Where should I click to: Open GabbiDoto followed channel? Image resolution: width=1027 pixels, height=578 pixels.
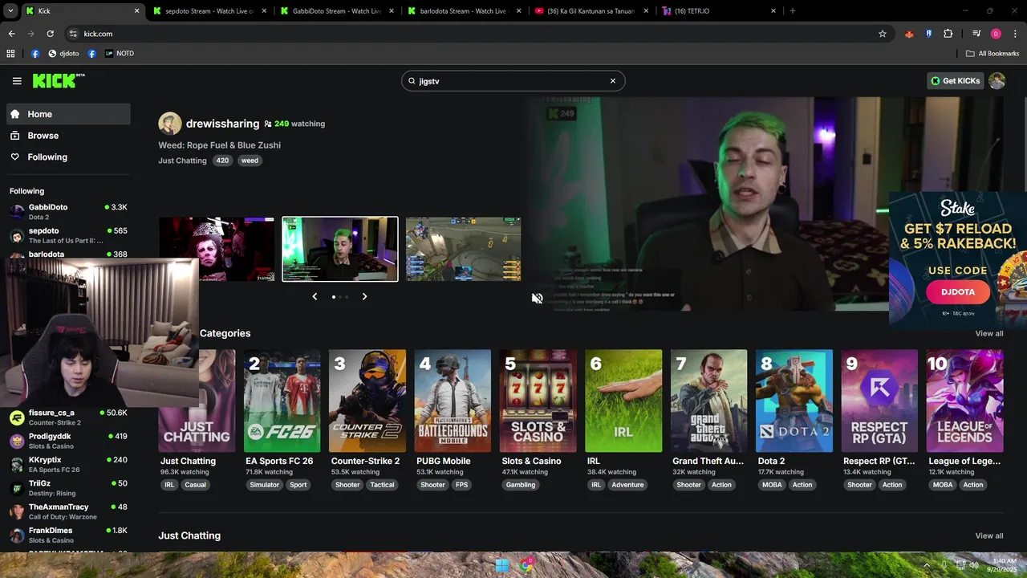(68, 212)
